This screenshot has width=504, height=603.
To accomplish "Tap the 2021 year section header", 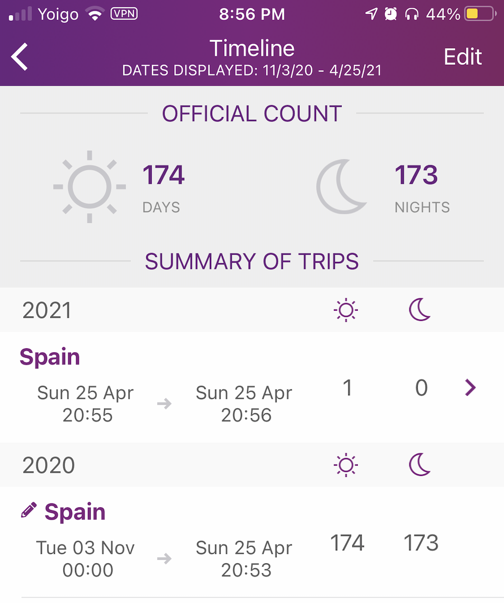I will coord(252,310).
